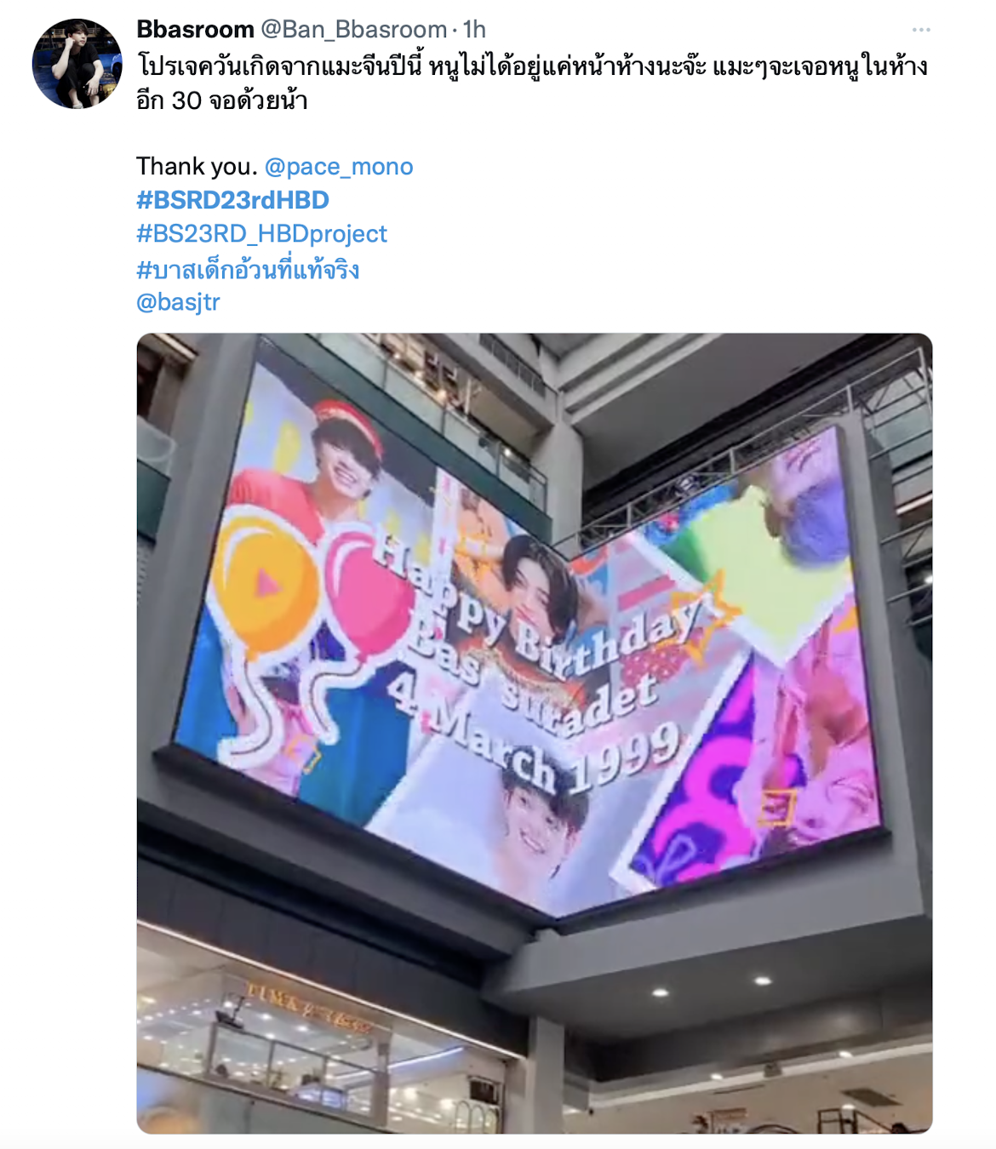
Task: Open the three-dot more options menu
Action: coord(921,30)
